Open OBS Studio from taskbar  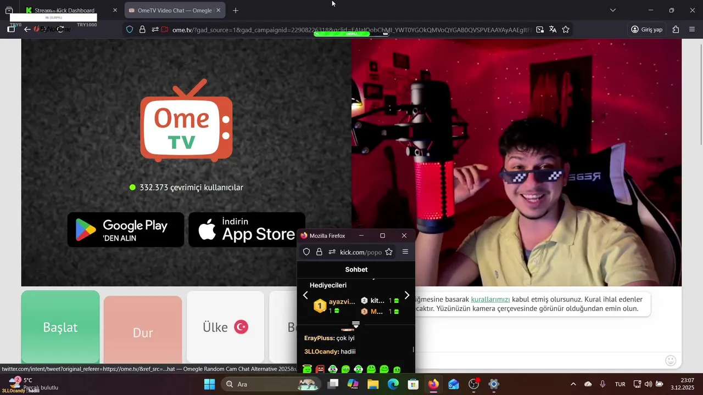473,384
